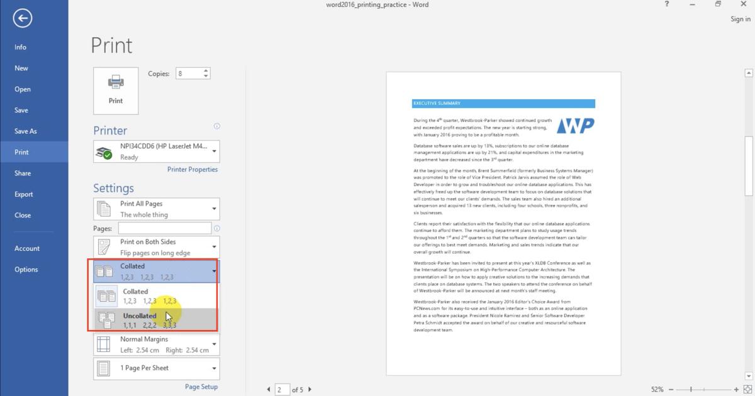The width and height of the screenshot is (755, 396).
Task: Increase the number of copies
Action: pos(206,71)
